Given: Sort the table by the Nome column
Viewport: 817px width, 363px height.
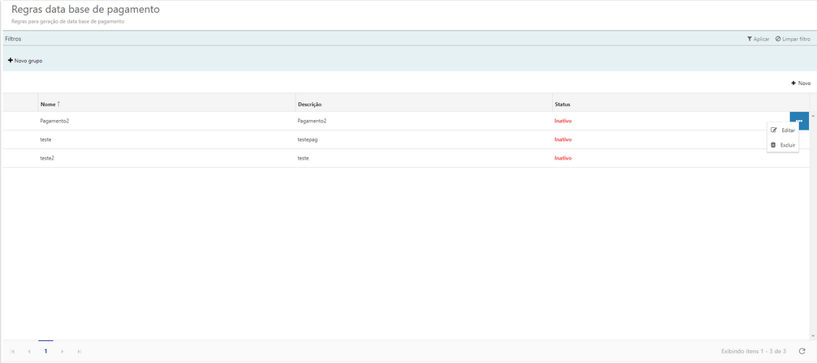Looking at the screenshot, I should pos(48,105).
